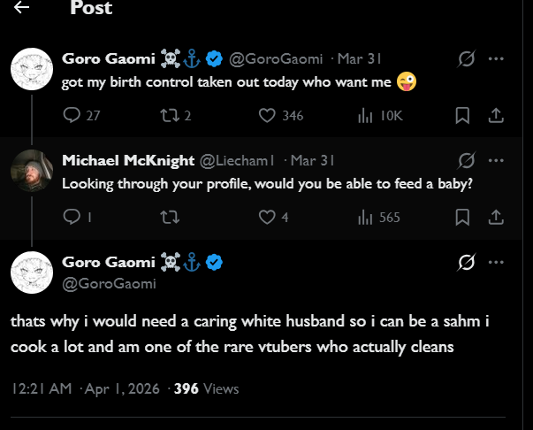Screen dimensions: 533x430
Task: Bookmark the first Goro Gaomi post
Action: [x=461, y=116]
